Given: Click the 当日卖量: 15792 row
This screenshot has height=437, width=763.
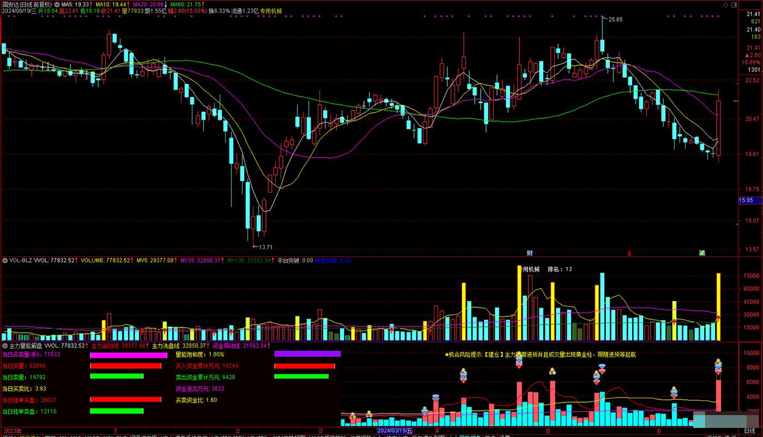Looking at the screenshot, I should tap(24, 377).
